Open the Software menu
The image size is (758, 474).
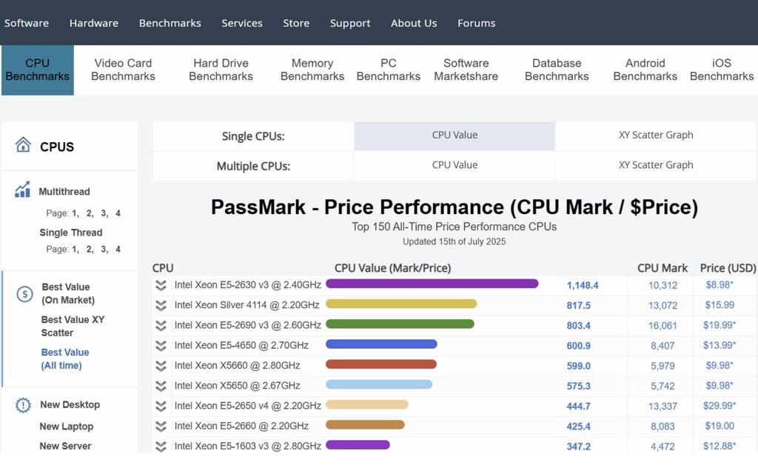27,23
